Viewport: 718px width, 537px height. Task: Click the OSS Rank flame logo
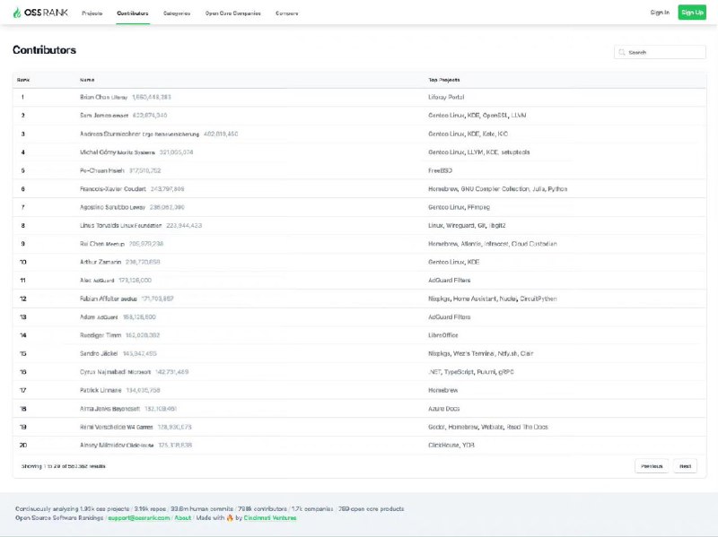[x=17, y=13]
